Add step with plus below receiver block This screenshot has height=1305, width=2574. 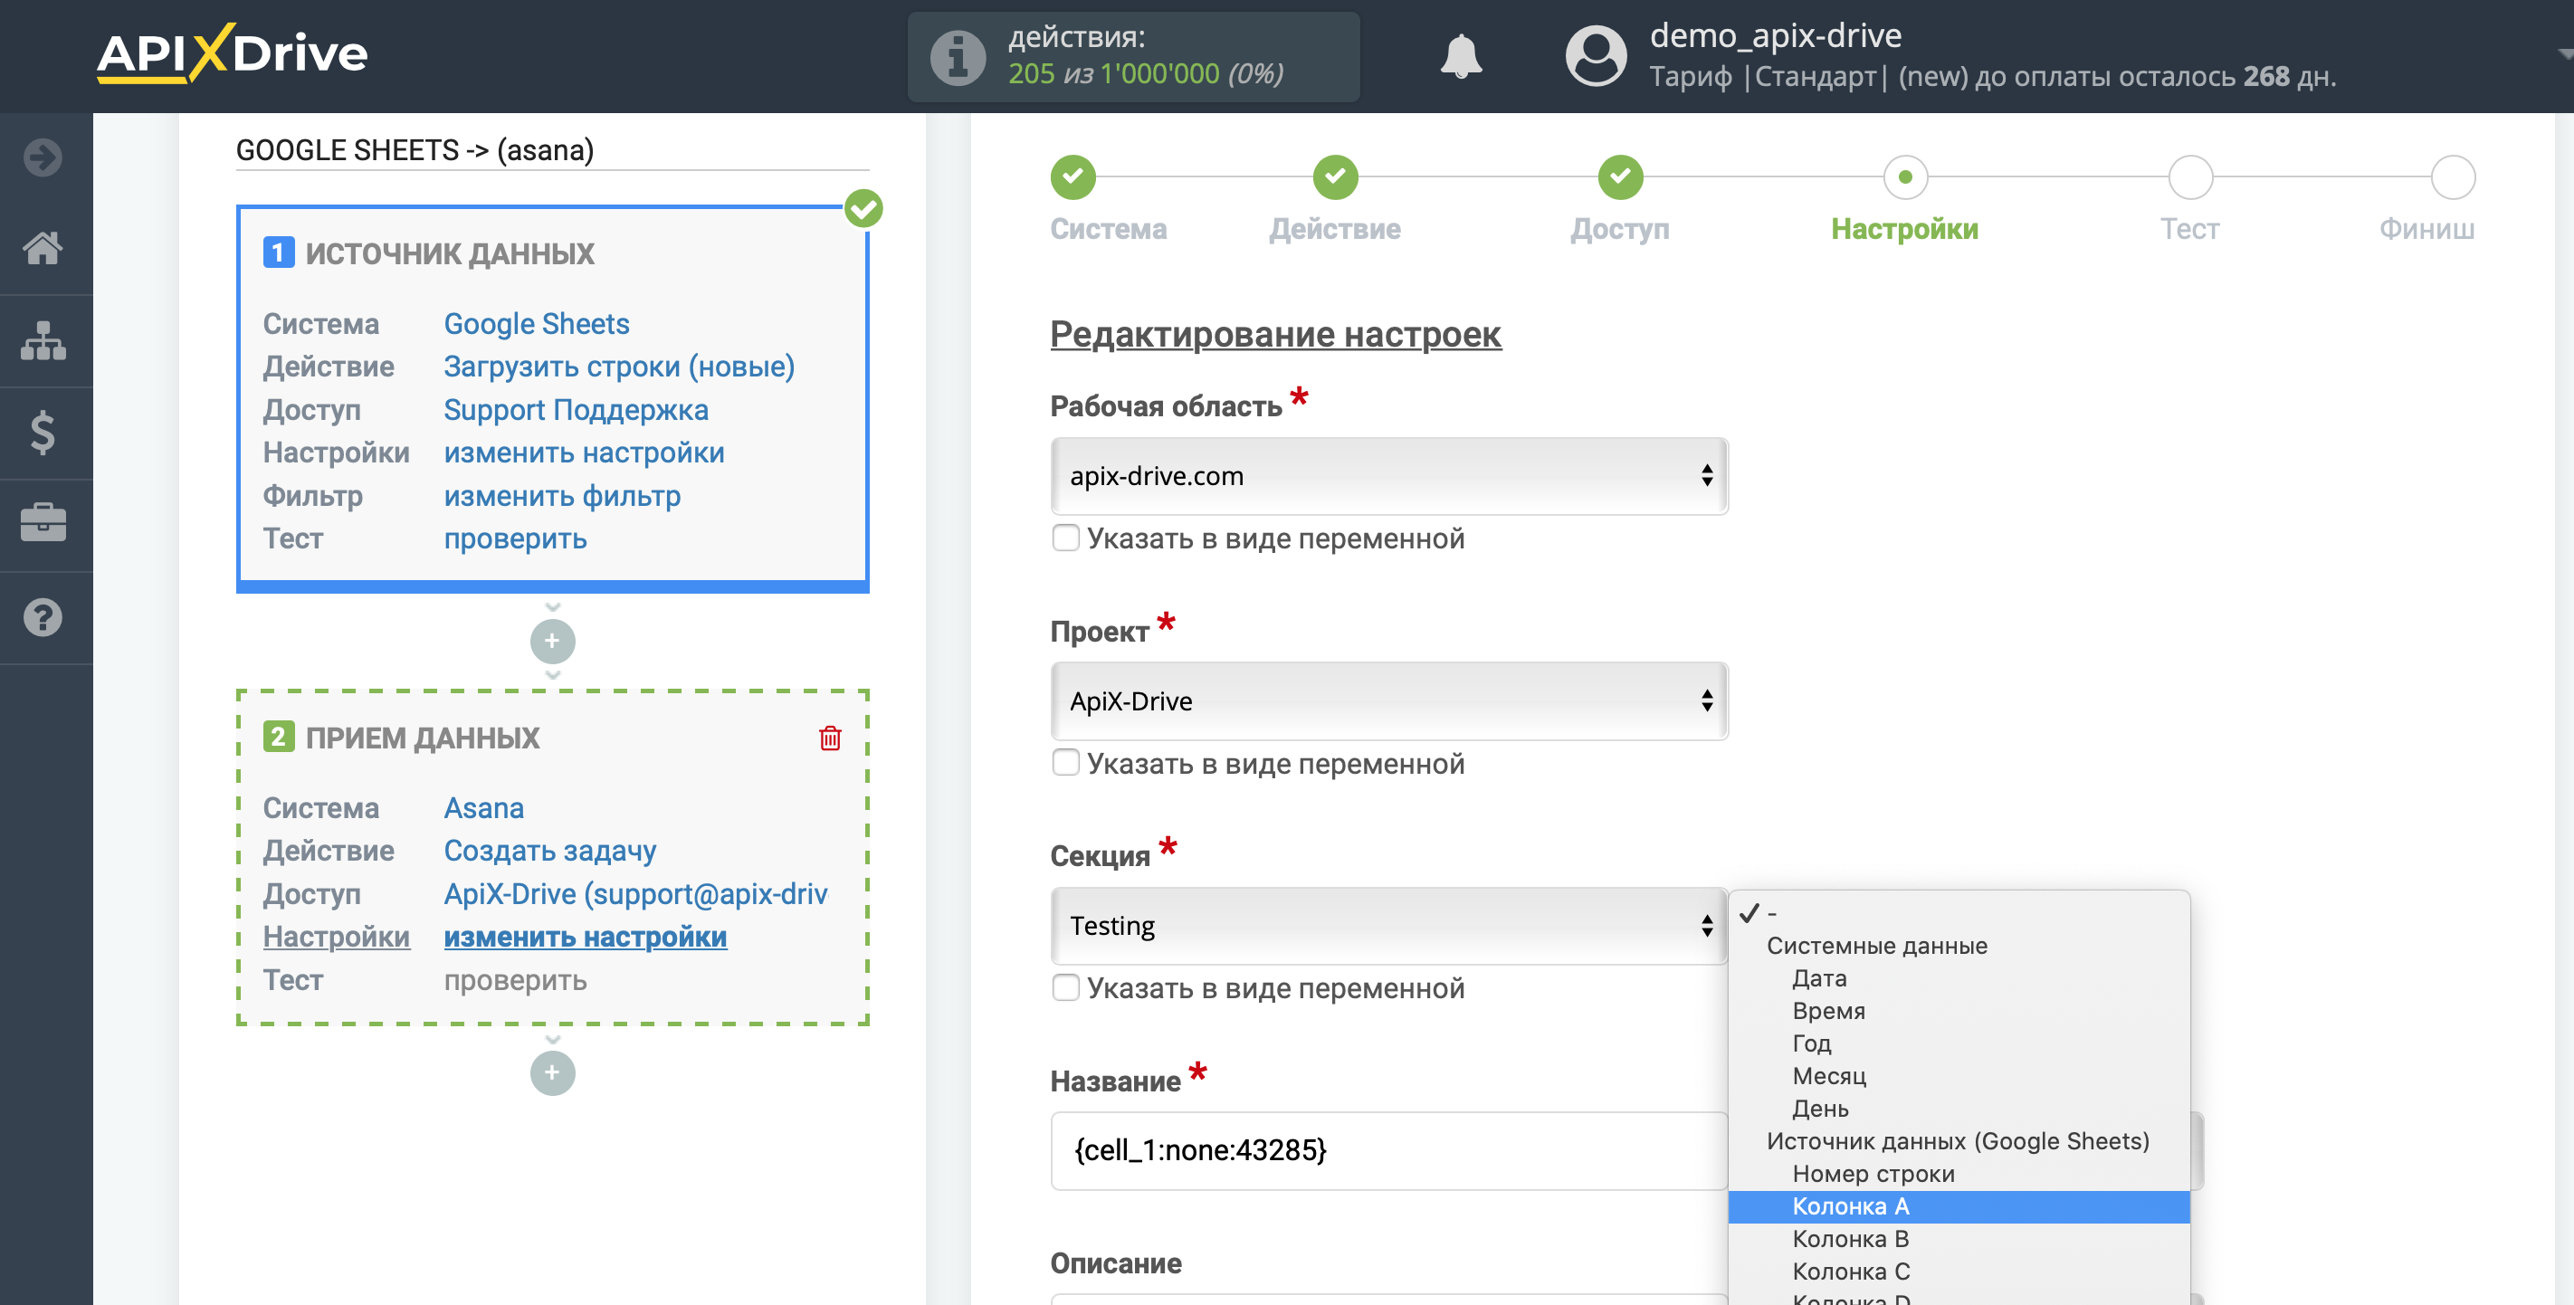553,1073
